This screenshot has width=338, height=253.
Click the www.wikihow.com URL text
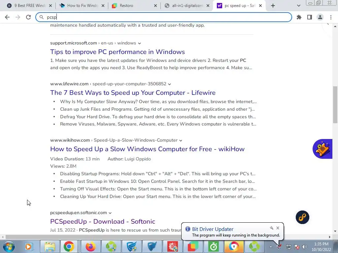click(x=70, y=140)
